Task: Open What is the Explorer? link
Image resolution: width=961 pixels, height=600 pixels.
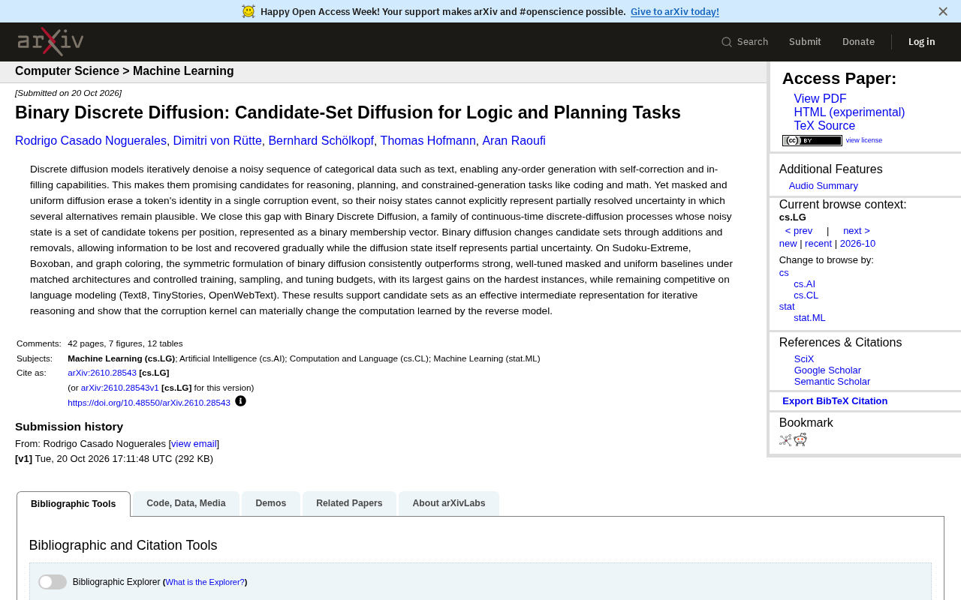Action: 205,582
